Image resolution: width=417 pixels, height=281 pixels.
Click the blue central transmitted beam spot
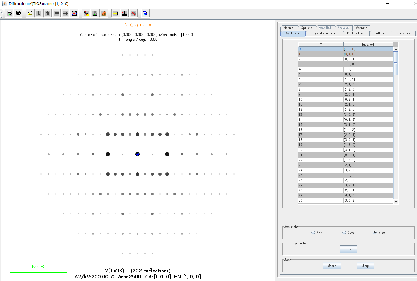138,154
